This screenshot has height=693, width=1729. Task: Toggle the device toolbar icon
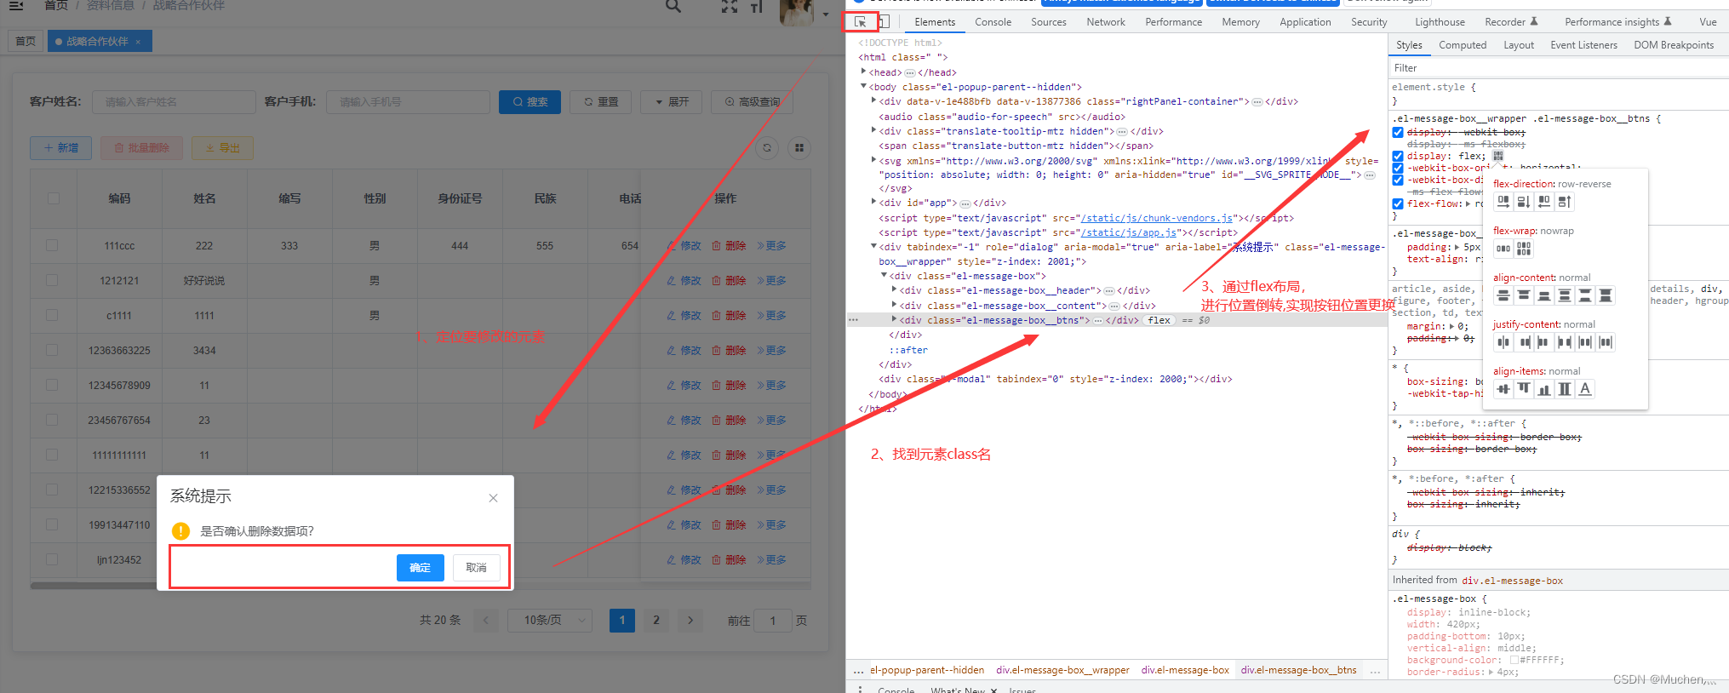[884, 22]
